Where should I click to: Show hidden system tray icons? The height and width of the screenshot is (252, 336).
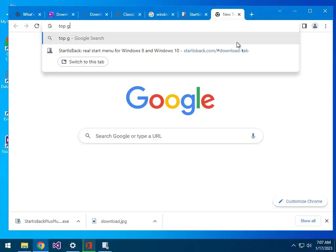coord(294,245)
